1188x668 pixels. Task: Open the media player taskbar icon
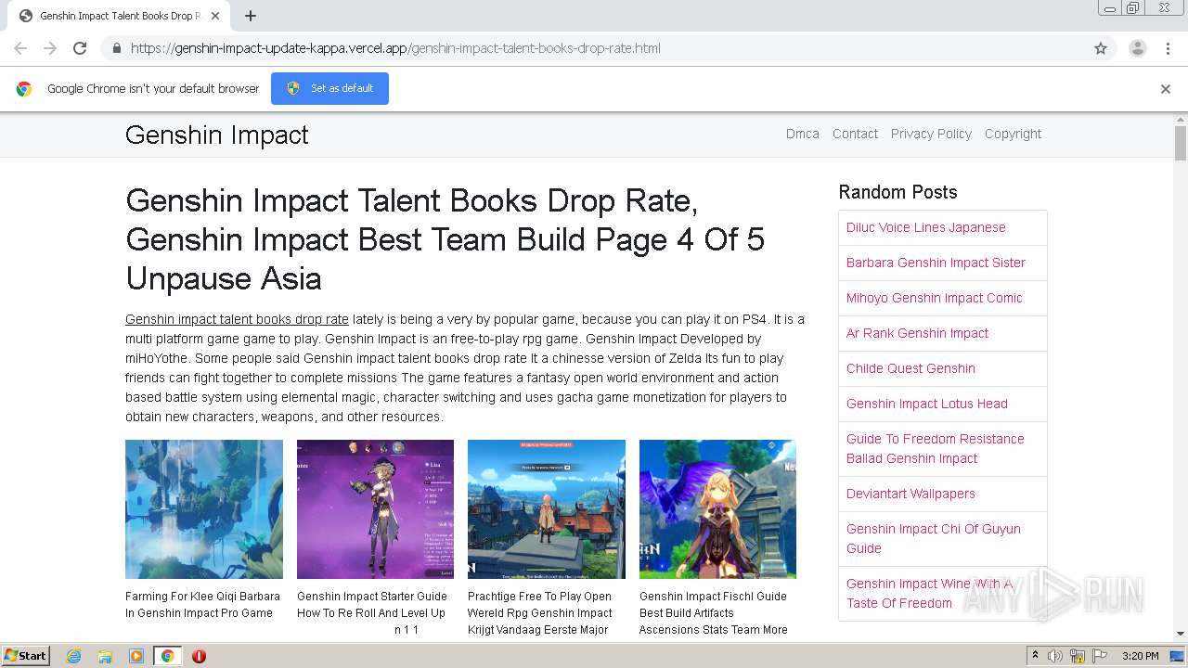click(x=136, y=656)
